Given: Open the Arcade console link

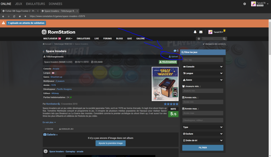Looking at the screenshot, I should point(56,69).
